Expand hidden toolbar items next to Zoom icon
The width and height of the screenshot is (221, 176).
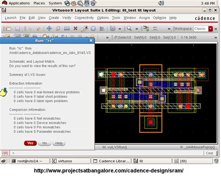click(x=137, y=29)
